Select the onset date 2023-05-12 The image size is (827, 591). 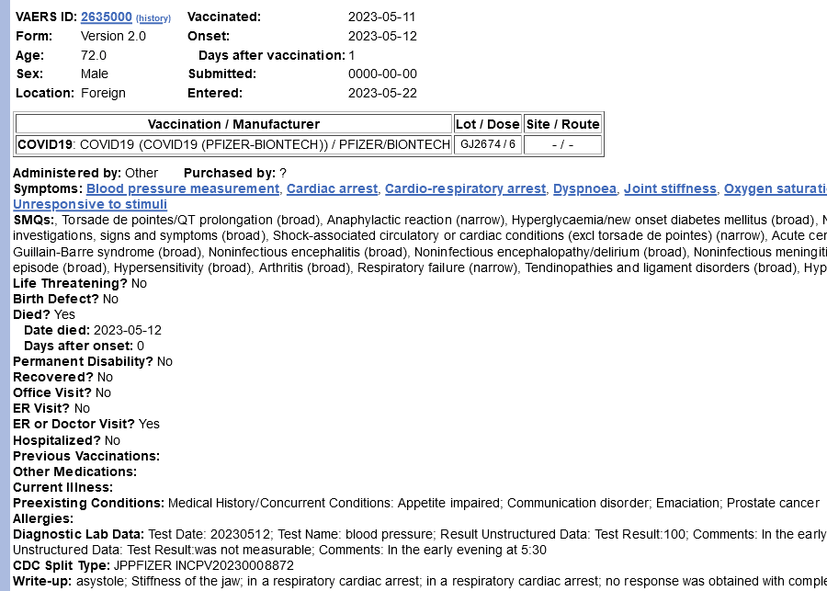point(382,36)
